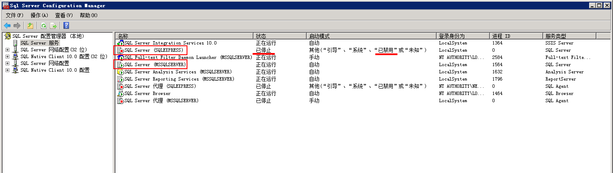Click the SQL Native Client 10.0 配置 tree icon
The width and height of the screenshot is (613, 173).
(16, 70)
